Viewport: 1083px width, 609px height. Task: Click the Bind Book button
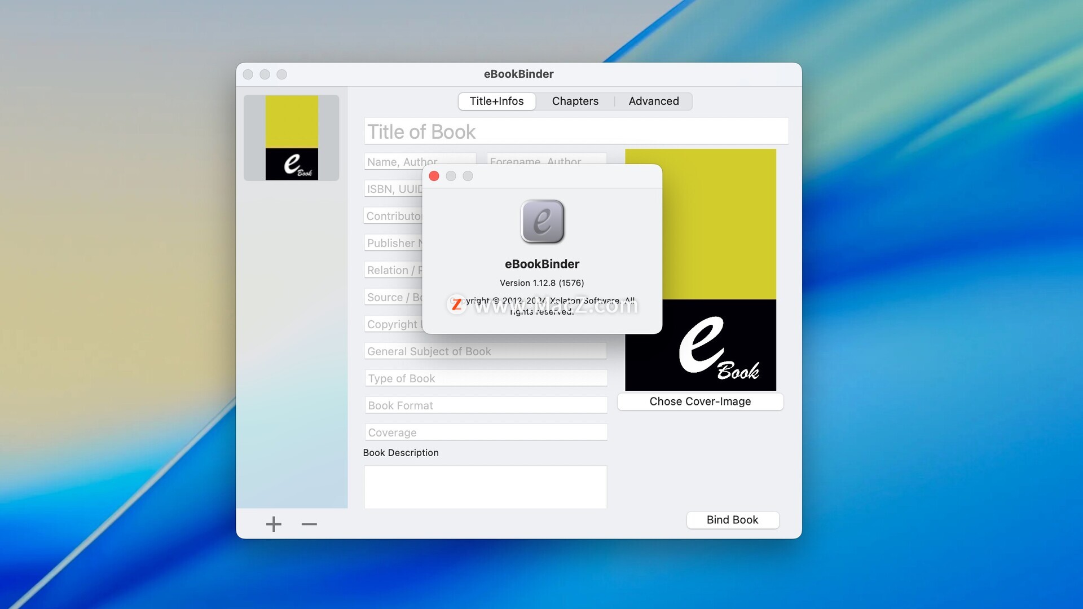tap(732, 520)
